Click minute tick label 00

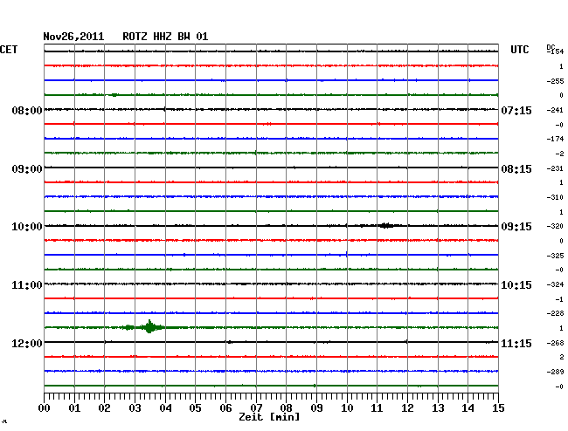click(45, 408)
